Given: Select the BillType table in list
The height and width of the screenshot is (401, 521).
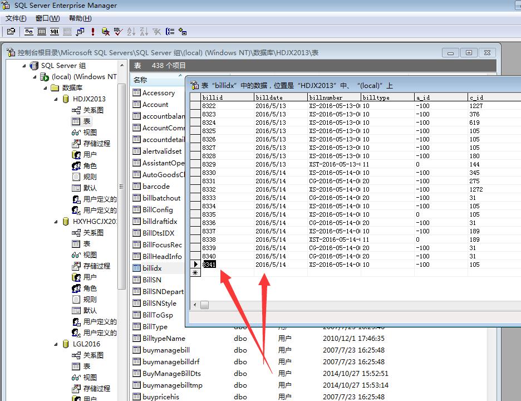Looking at the screenshot, I should tap(154, 327).
